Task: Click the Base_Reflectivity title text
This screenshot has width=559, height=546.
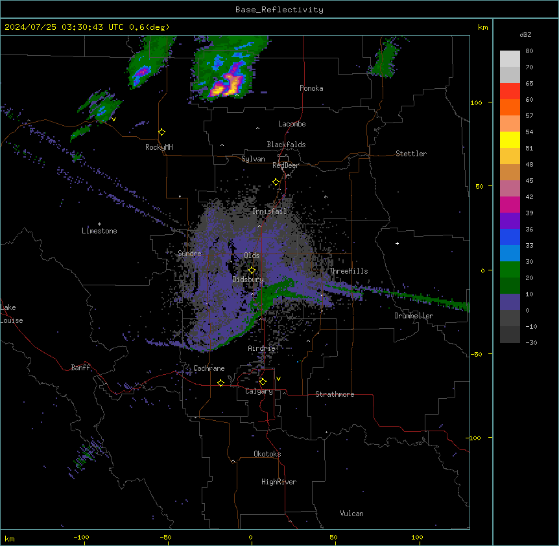Action: [x=279, y=10]
